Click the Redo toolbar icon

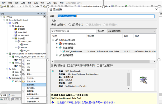pyautogui.click(x=20, y=7)
